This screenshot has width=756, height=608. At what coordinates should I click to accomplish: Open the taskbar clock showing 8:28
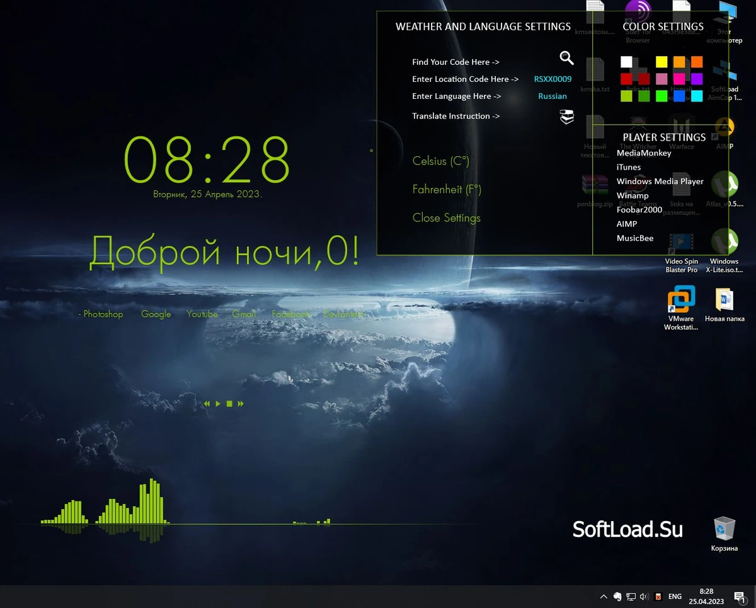pos(706,596)
